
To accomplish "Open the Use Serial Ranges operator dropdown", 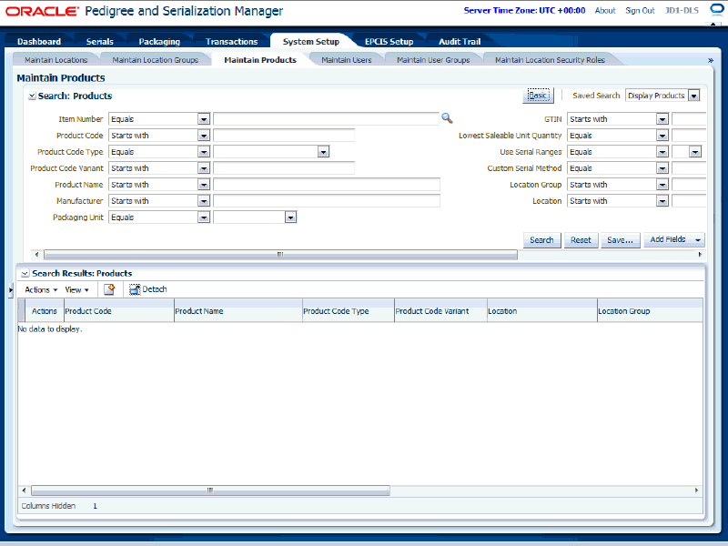I will click(662, 152).
